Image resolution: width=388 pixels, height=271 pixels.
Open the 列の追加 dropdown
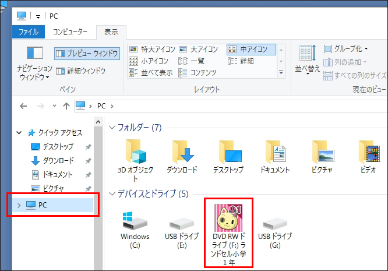(345, 62)
